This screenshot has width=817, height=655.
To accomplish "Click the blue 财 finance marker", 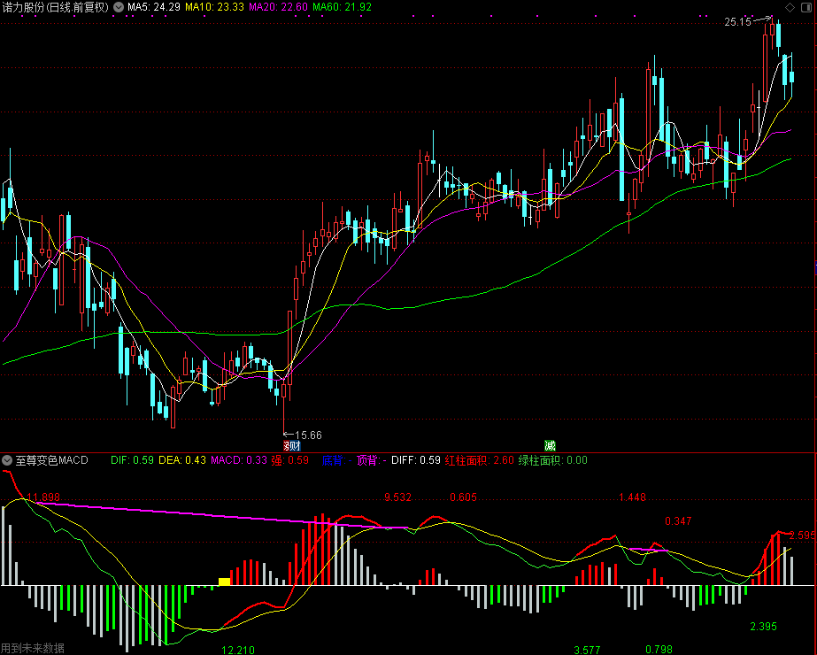I will 295,445.
